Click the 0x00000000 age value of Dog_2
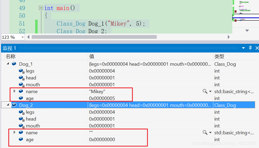The width and height of the screenshot is (259, 148). 102,140
